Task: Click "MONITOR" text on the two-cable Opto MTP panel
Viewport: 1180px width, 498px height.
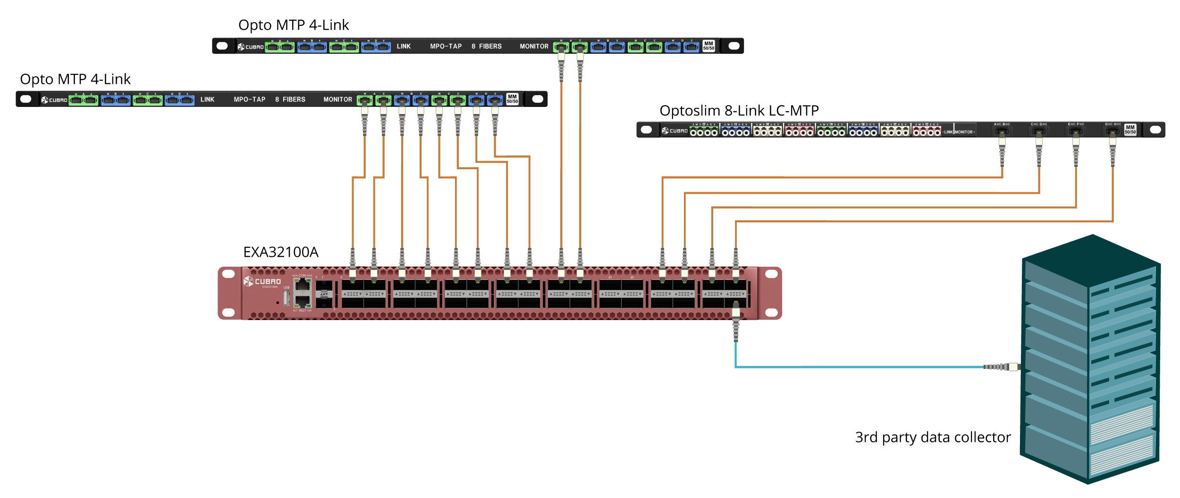Action: tap(534, 46)
